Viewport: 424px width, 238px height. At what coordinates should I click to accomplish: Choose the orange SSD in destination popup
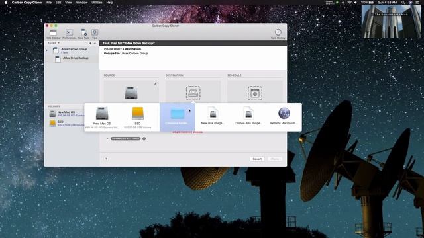pos(138,117)
